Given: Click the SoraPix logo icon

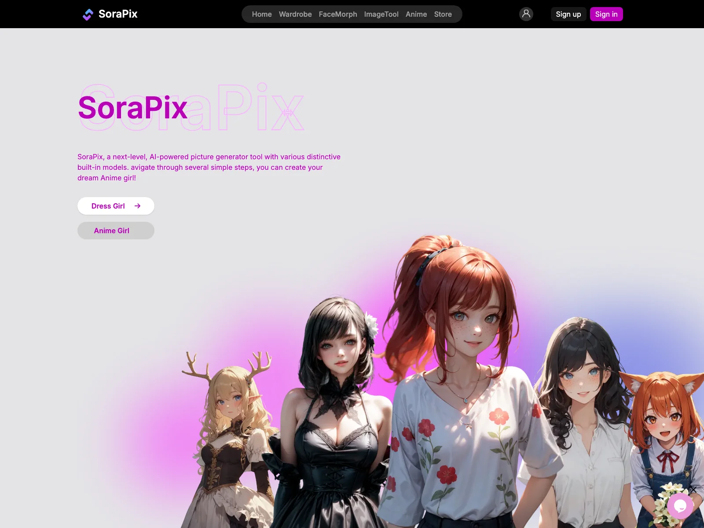Looking at the screenshot, I should 88,15.
